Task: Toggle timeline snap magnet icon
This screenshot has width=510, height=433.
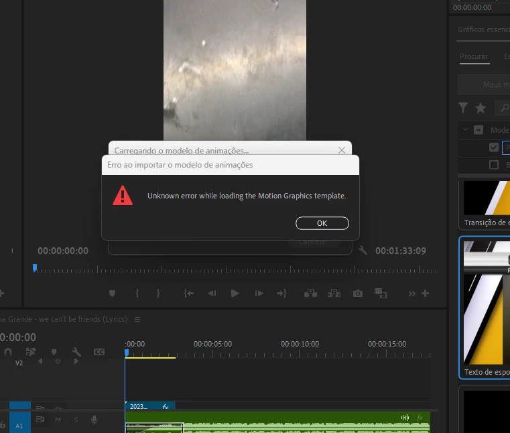Action: (8, 352)
